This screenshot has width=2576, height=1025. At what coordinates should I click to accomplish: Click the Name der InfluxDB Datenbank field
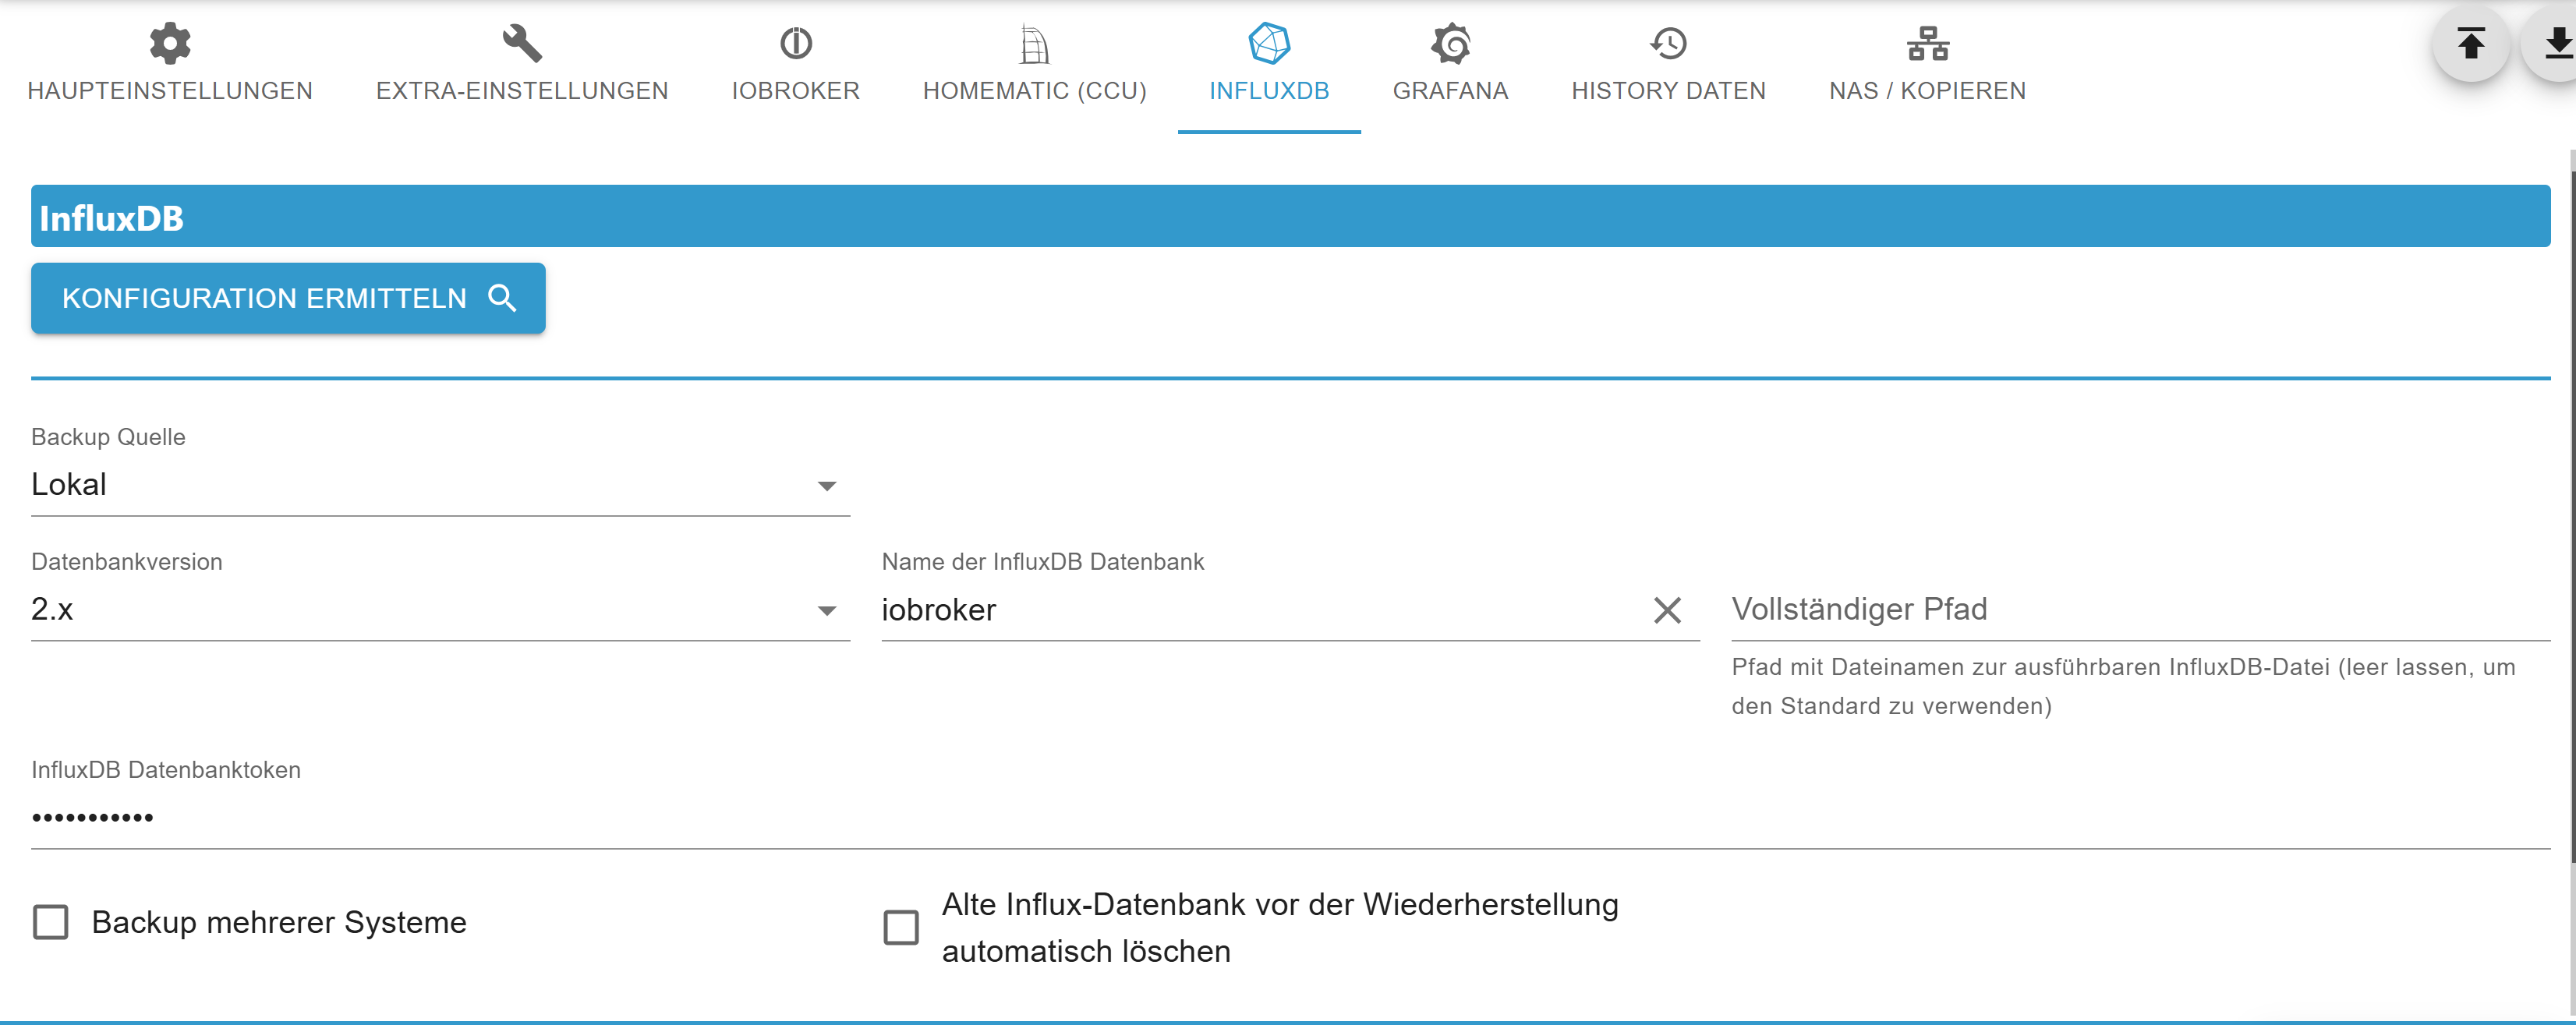(x=1260, y=610)
